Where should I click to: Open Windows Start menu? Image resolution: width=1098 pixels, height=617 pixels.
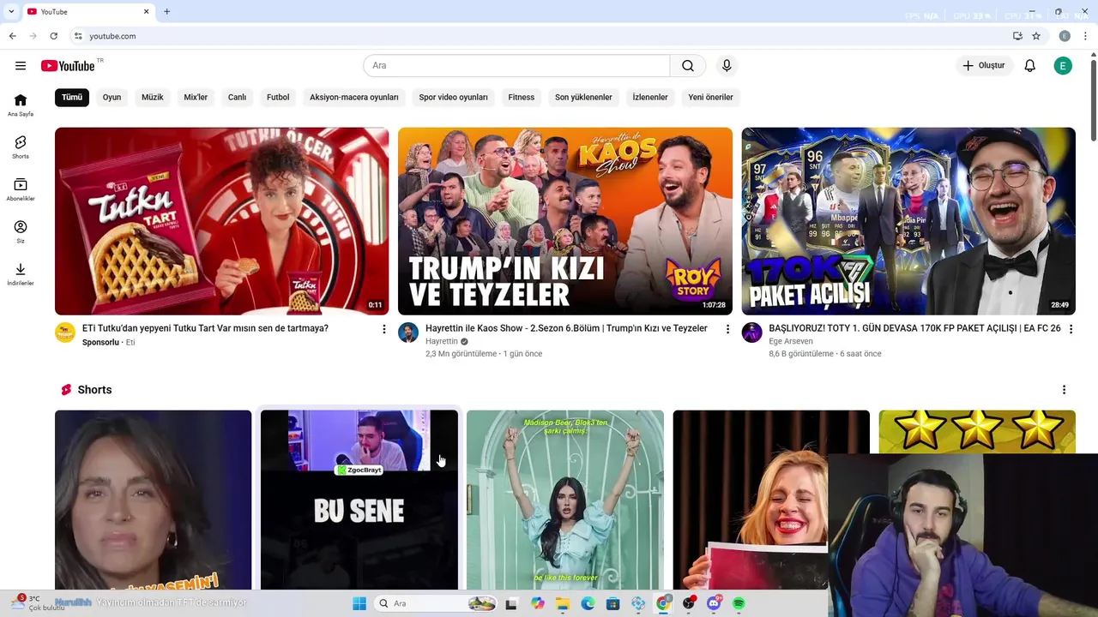(x=359, y=604)
